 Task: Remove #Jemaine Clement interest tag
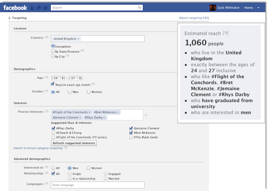[80, 118]
